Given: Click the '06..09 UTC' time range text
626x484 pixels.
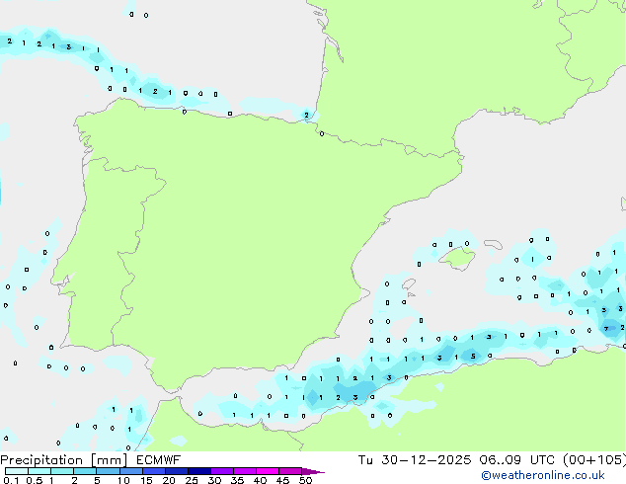Looking at the screenshot, I should pos(517,460).
